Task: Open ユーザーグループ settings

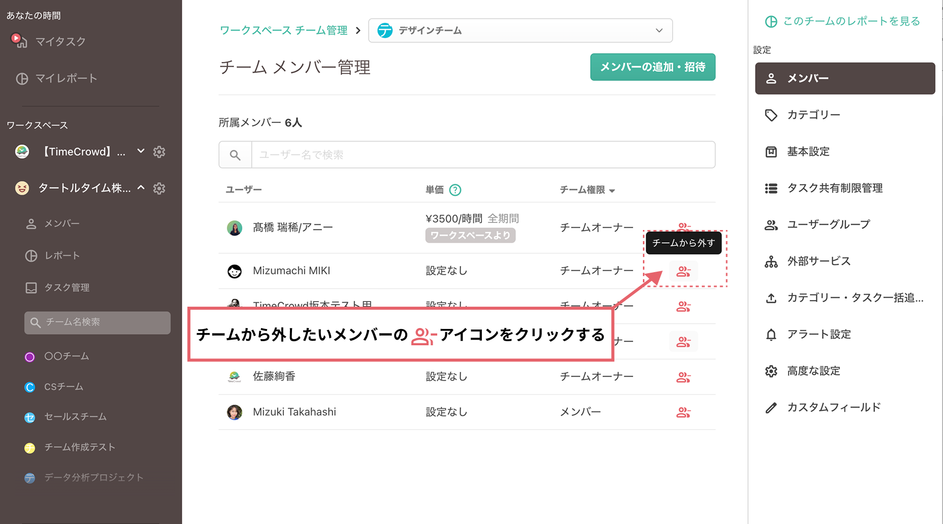Action: tap(828, 224)
